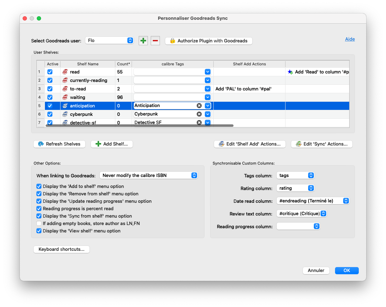Viewport: 386px width, 307px height.
Task: Select row header number 3
Action: point(41,89)
